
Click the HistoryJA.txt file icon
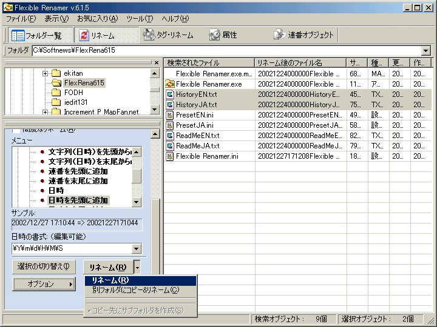tap(170, 105)
